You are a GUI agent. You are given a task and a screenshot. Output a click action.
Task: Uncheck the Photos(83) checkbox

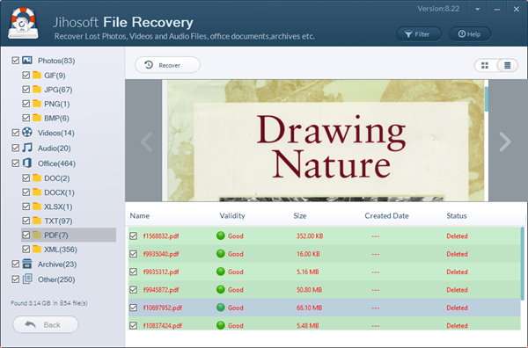coord(16,61)
